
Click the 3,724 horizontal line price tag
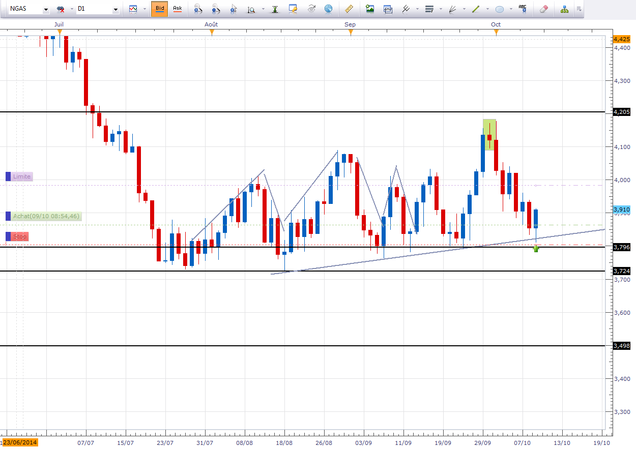pos(622,271)
